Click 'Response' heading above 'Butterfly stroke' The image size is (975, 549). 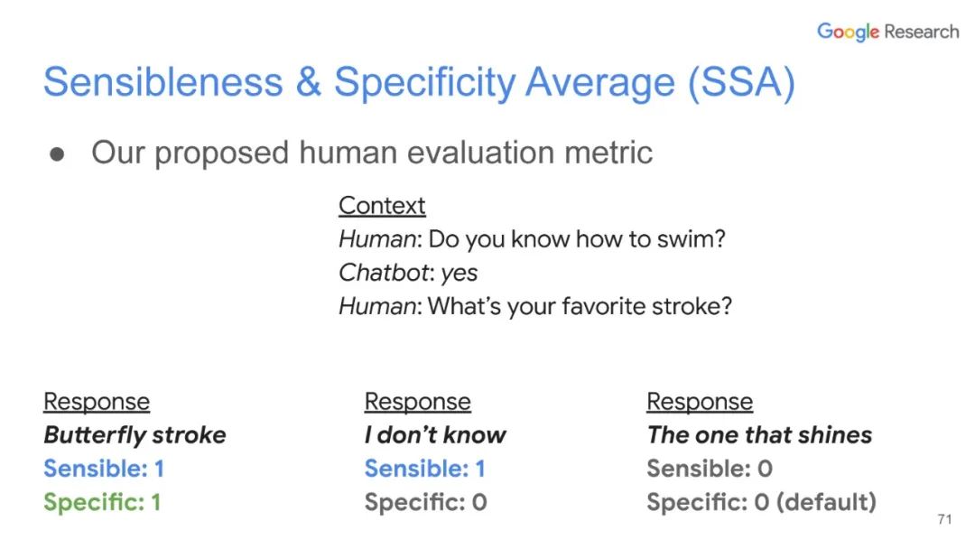(x=97, y=402)
